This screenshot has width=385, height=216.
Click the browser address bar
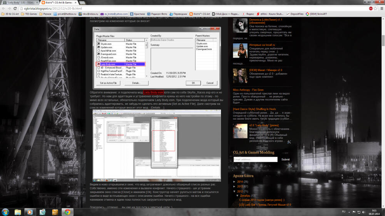click(194, 8)
